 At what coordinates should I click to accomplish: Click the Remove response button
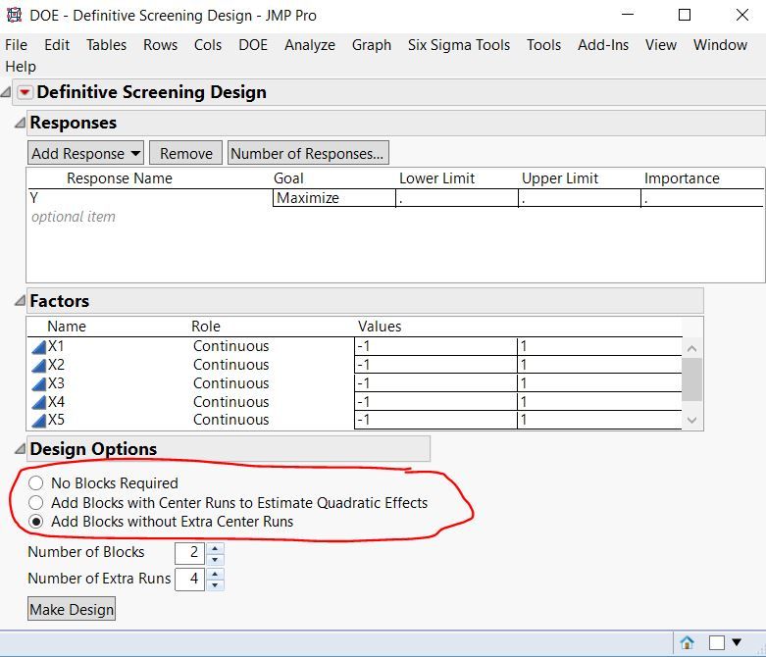pyautogui.click(x=185, y=153)
